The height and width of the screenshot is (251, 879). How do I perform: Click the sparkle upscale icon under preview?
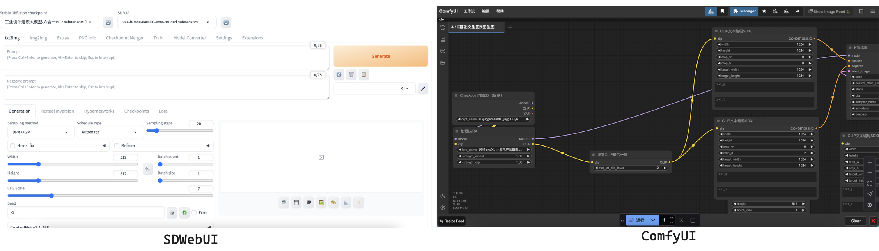point(359,202)
